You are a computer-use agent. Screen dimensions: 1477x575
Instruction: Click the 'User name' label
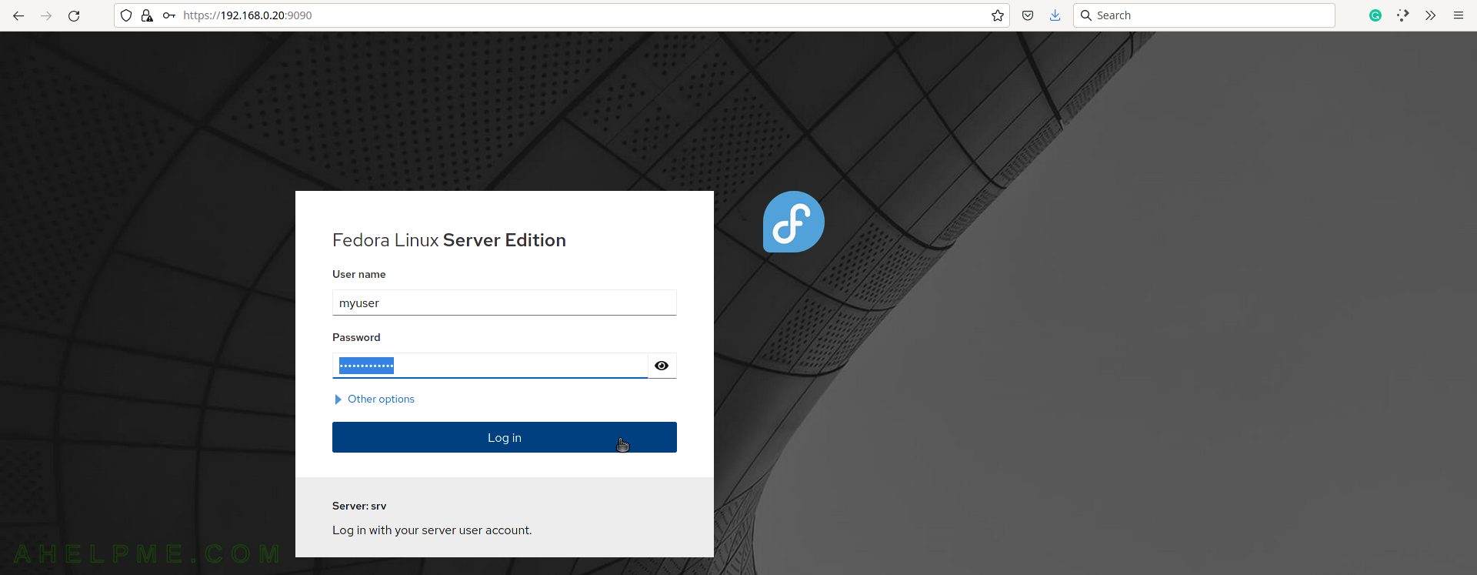(359, 274)
